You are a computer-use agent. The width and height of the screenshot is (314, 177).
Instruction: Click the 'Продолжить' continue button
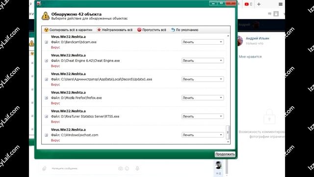pyautogui.click(x=225, y=154)
